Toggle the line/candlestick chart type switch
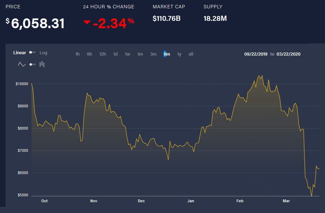The width and height of the screenshot is (325, 213). click(x=32, y=64)
